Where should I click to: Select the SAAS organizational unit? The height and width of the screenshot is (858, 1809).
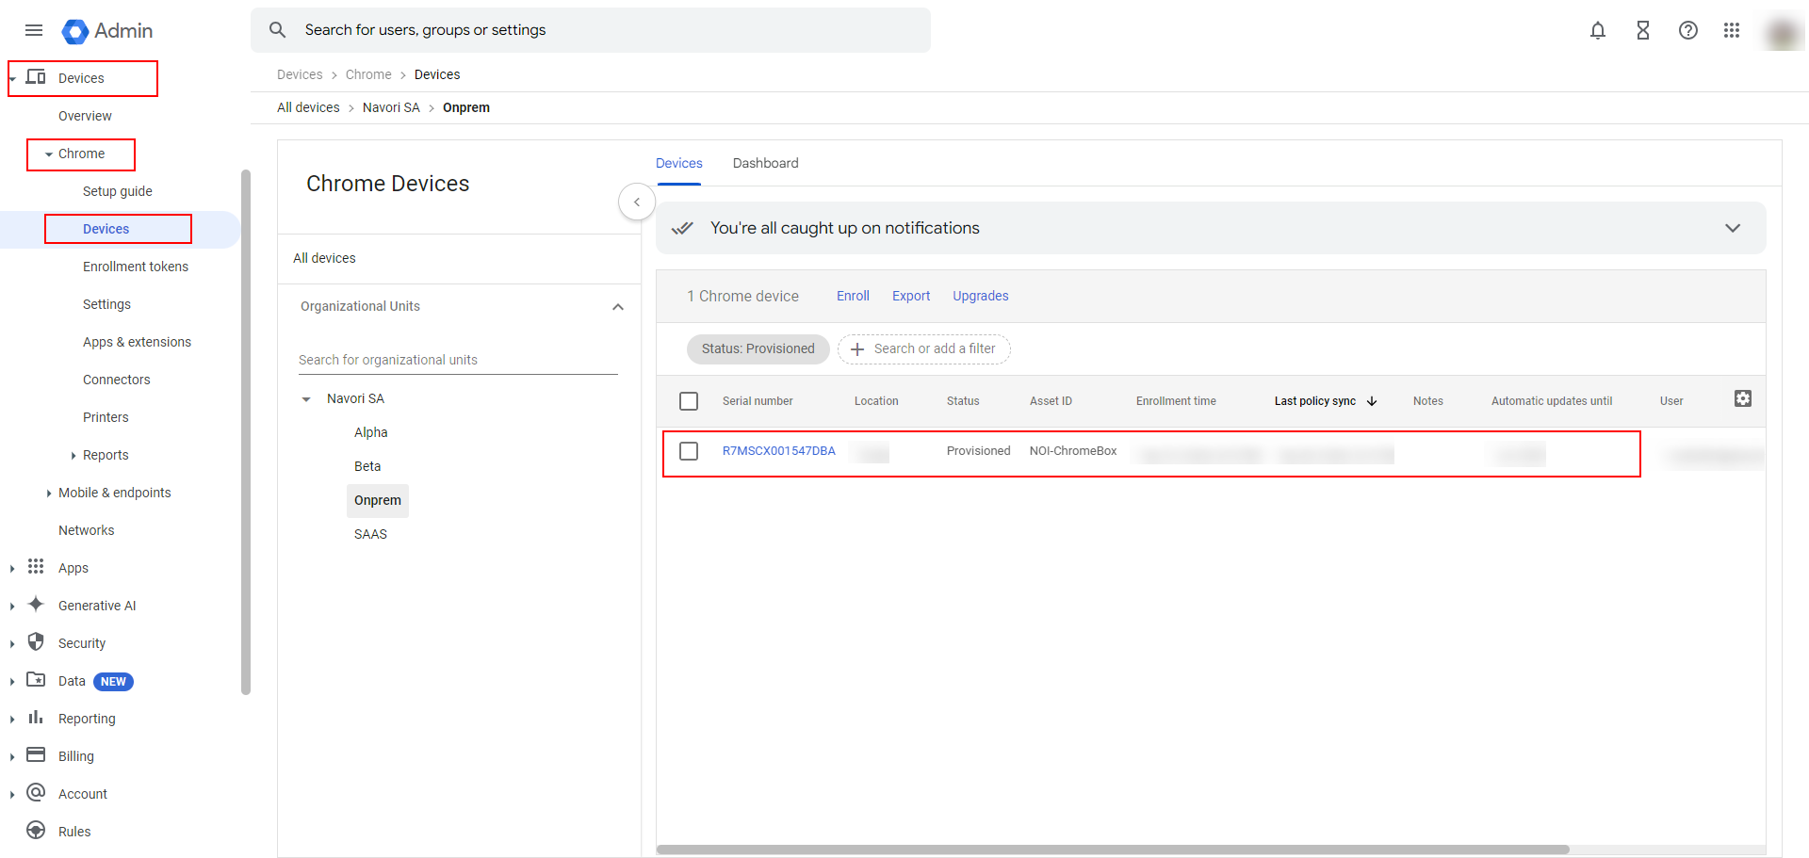pos(370,534)
